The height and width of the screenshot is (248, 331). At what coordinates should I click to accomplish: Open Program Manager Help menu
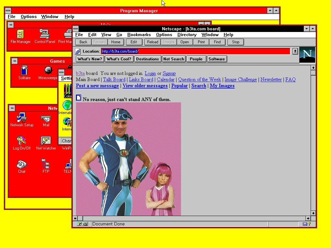69,17
